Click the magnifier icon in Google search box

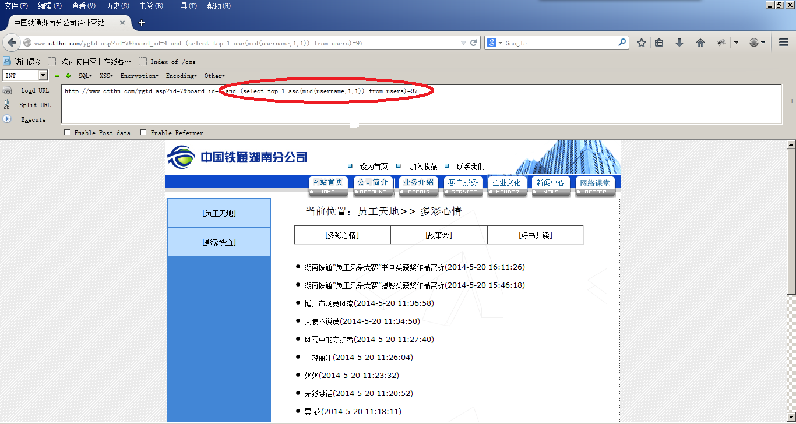tap(622, 43)
